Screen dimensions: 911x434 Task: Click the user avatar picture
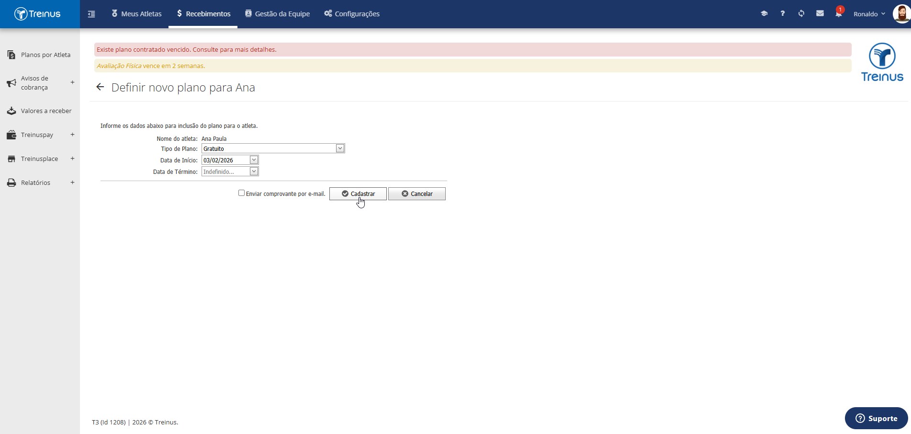902,14
